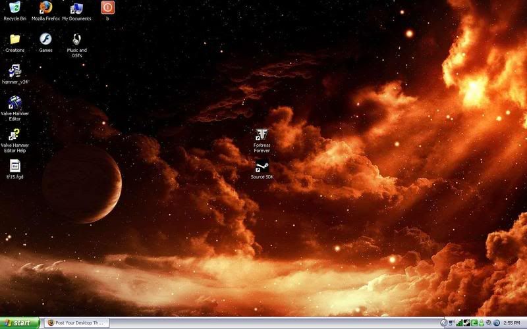Open the Music and OSTs shortcut
527x329 pixels.
click(x=76, y=39)
